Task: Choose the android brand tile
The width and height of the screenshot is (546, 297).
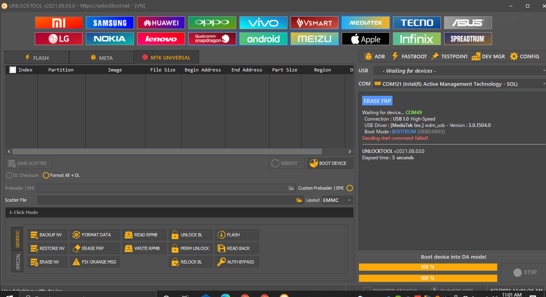Action: point(263,39)
